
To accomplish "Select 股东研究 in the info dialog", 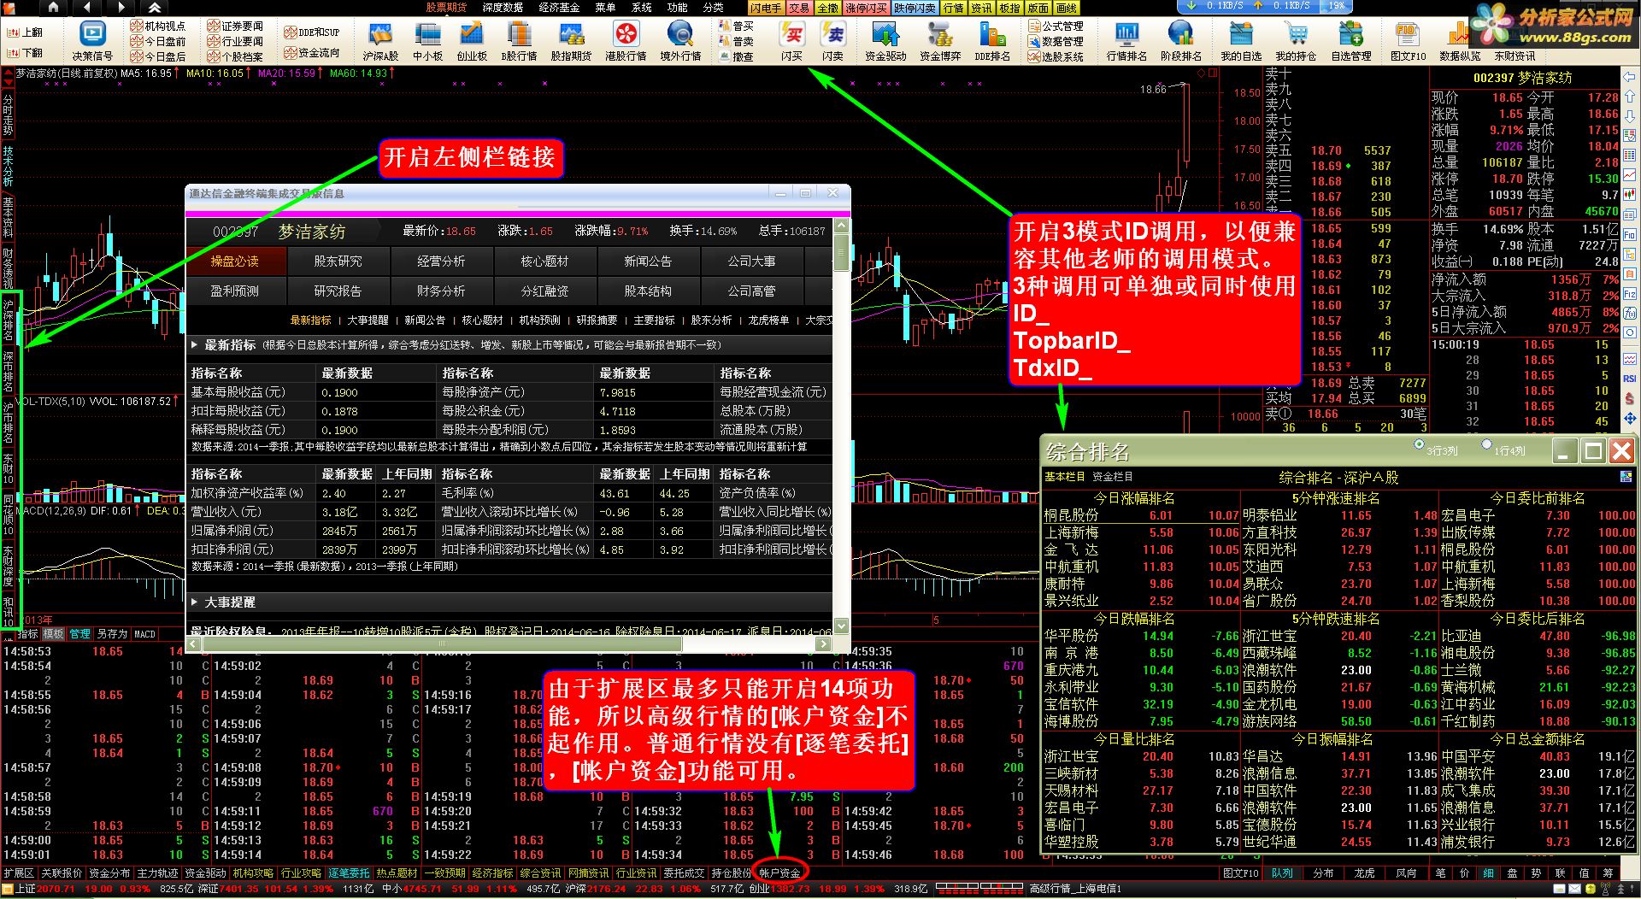I will [x=338, y=261].
